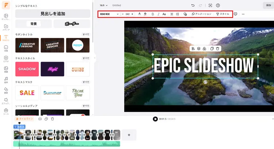The image size is (274, 149).
Task: Select the Text (テキスト) sidebar tab
Action: point(6,38)
